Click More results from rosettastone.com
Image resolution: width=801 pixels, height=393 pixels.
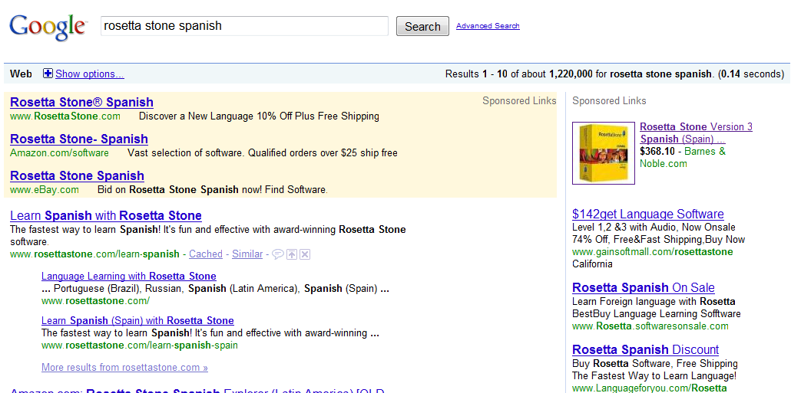124,367
